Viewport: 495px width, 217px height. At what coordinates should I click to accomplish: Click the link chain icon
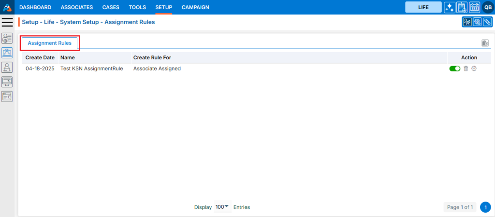click(487, 22)
